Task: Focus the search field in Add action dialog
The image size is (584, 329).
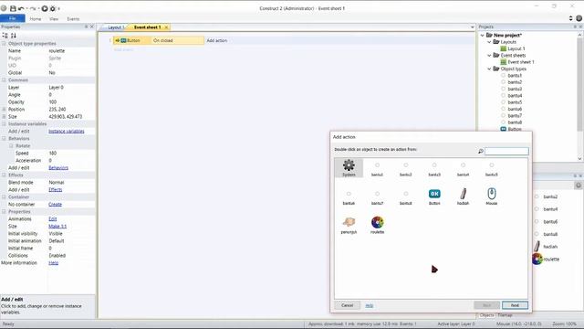Action: tap(506, 151)
